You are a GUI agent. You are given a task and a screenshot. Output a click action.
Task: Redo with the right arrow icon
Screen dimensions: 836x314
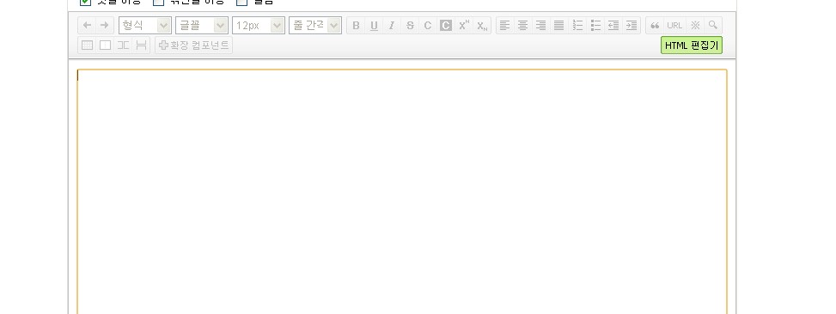[x=105, y=26]
